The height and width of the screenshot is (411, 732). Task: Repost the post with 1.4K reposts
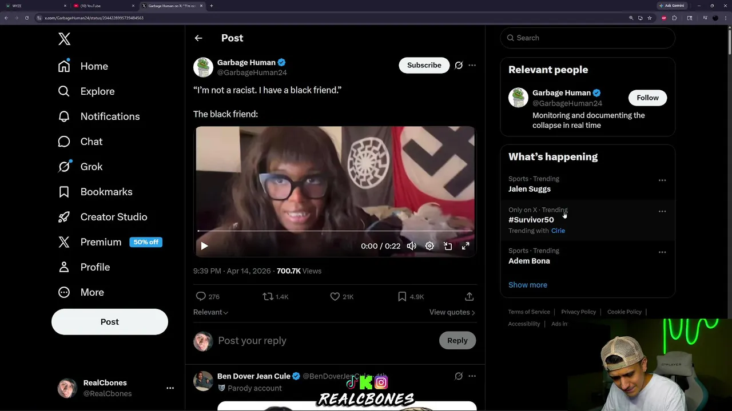[x=275, y=297]
